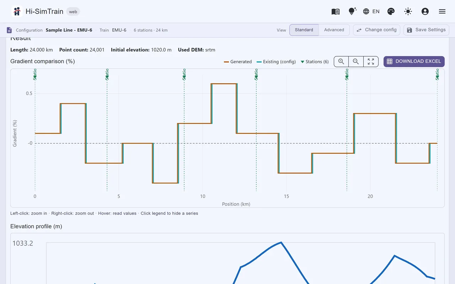Image resolution: width=455 pixels, height=284 pixels.
Task: Click '6 stations · 24 km' text
Action: click(x=151, y=30)
